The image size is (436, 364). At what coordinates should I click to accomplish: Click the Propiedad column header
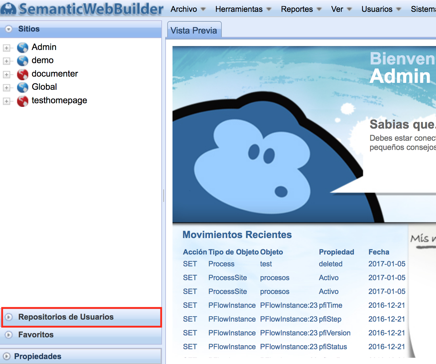point(336,252)
